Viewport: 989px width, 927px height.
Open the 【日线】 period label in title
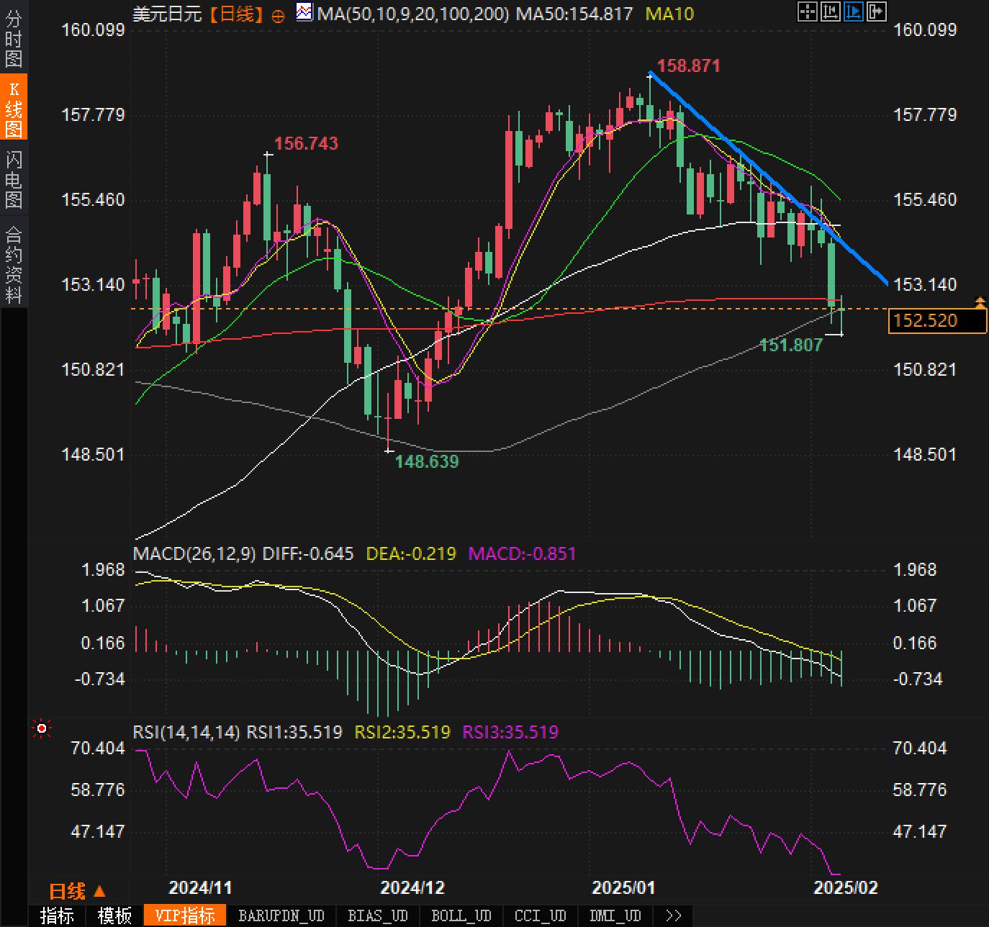pyautogui.click(x=237, y=14)
